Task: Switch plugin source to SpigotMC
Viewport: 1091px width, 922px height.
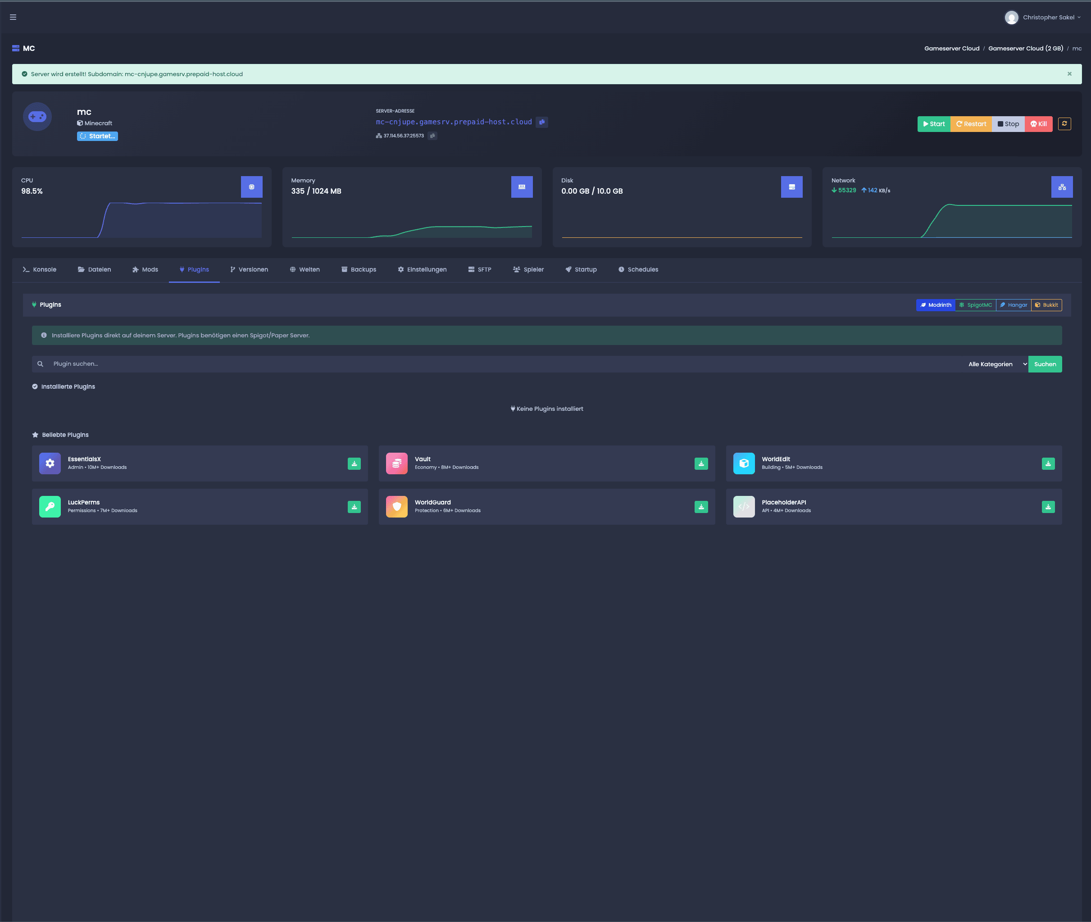Action: [976, 305]
